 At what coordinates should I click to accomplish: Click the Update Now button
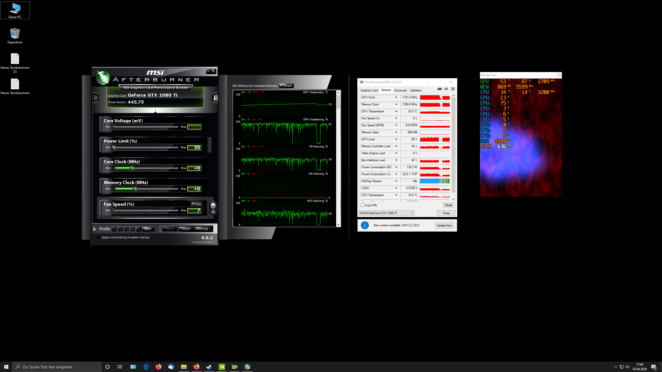(x=444, y=226)
